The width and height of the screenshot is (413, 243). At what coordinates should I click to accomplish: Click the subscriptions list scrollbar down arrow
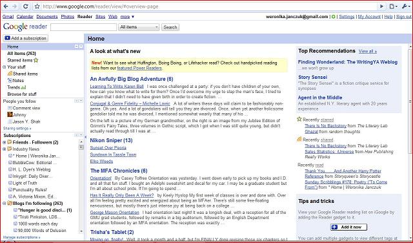pos(81,231)
